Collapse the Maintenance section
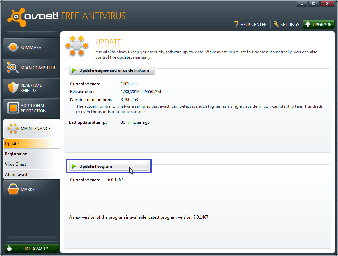Image resolution: width=338 pixels, height=256 pixels. coord(32,129)
